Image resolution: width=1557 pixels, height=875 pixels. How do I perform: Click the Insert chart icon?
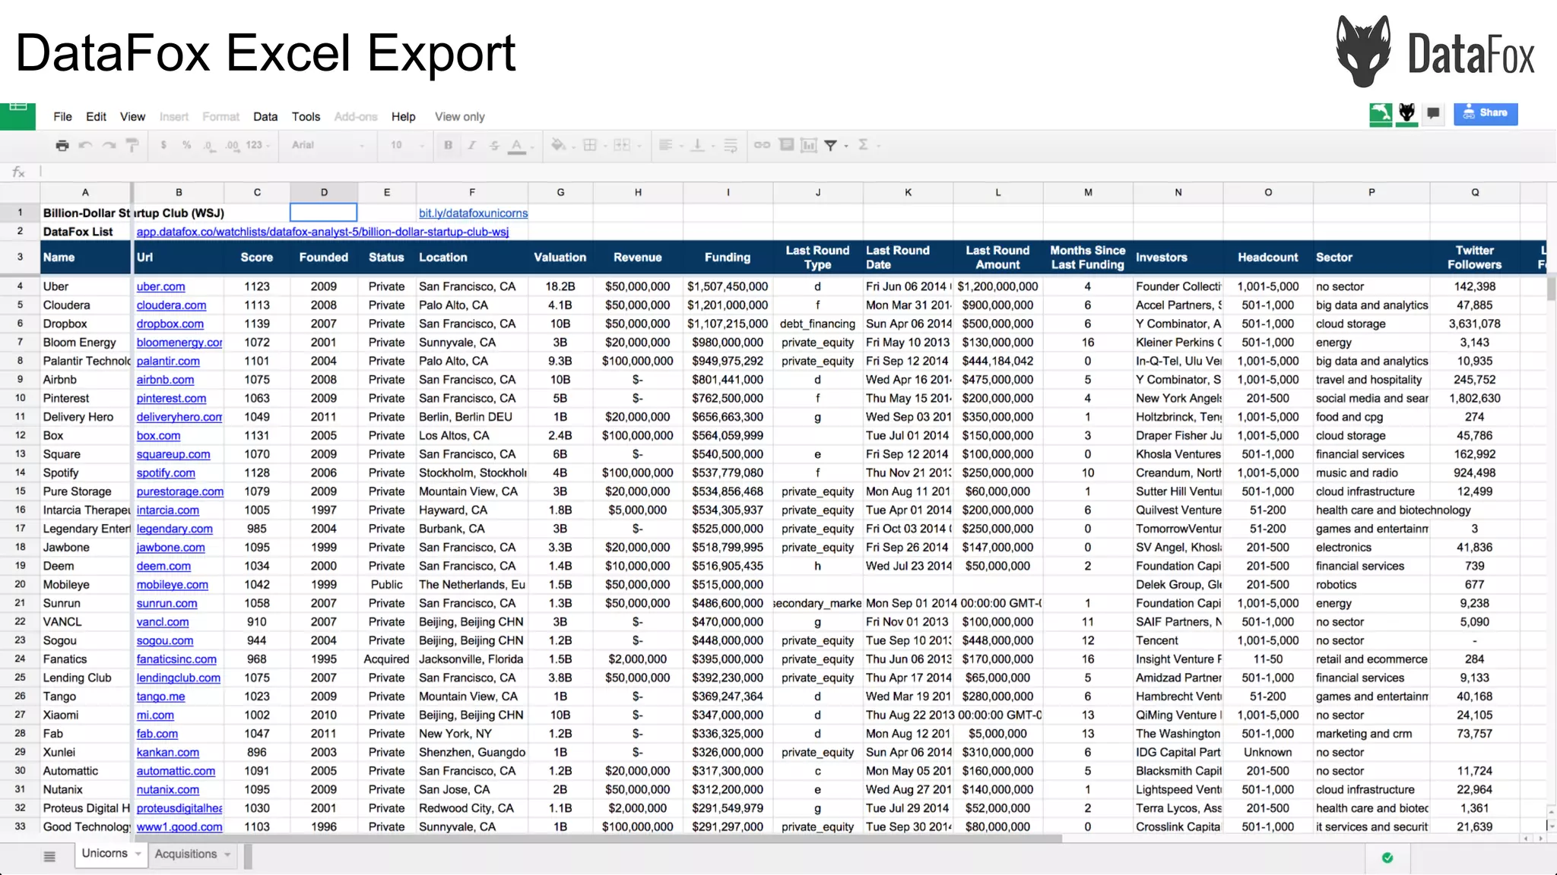[x=809, y=145]
